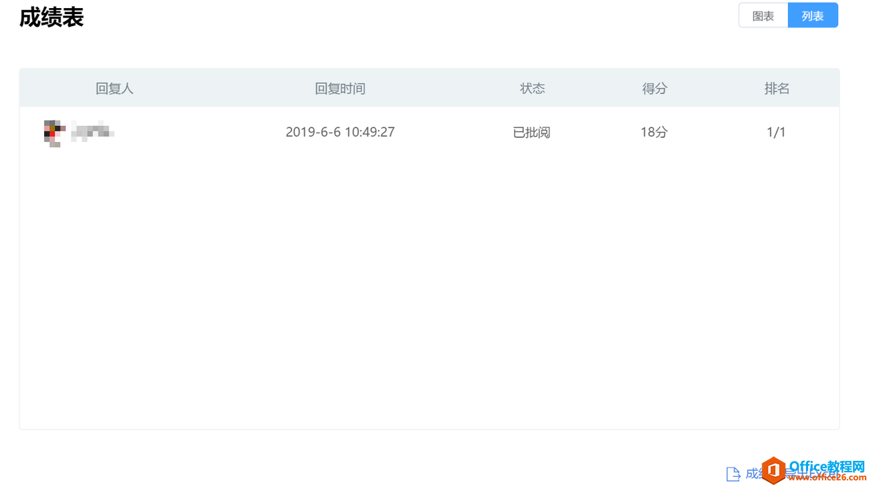Click the Office教程网 watermark text
This screenshot has width=871, height=489.
(x=827, y=466)
